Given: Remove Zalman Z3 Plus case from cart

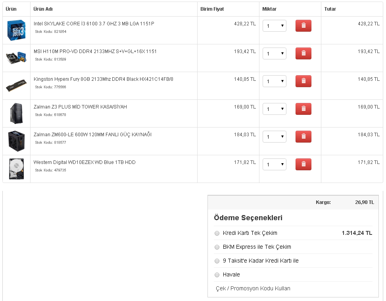Looking at the screenshot, I should pos(303,109).
